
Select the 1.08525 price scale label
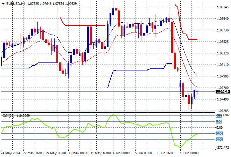click(223, 42)
